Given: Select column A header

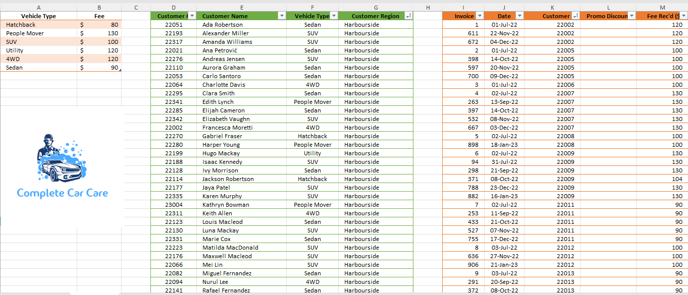Looking at the screenshot, I should (x=38, y=7).
